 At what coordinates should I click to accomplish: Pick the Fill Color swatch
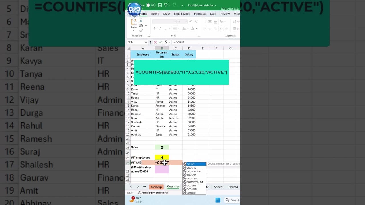pos(184,28)
